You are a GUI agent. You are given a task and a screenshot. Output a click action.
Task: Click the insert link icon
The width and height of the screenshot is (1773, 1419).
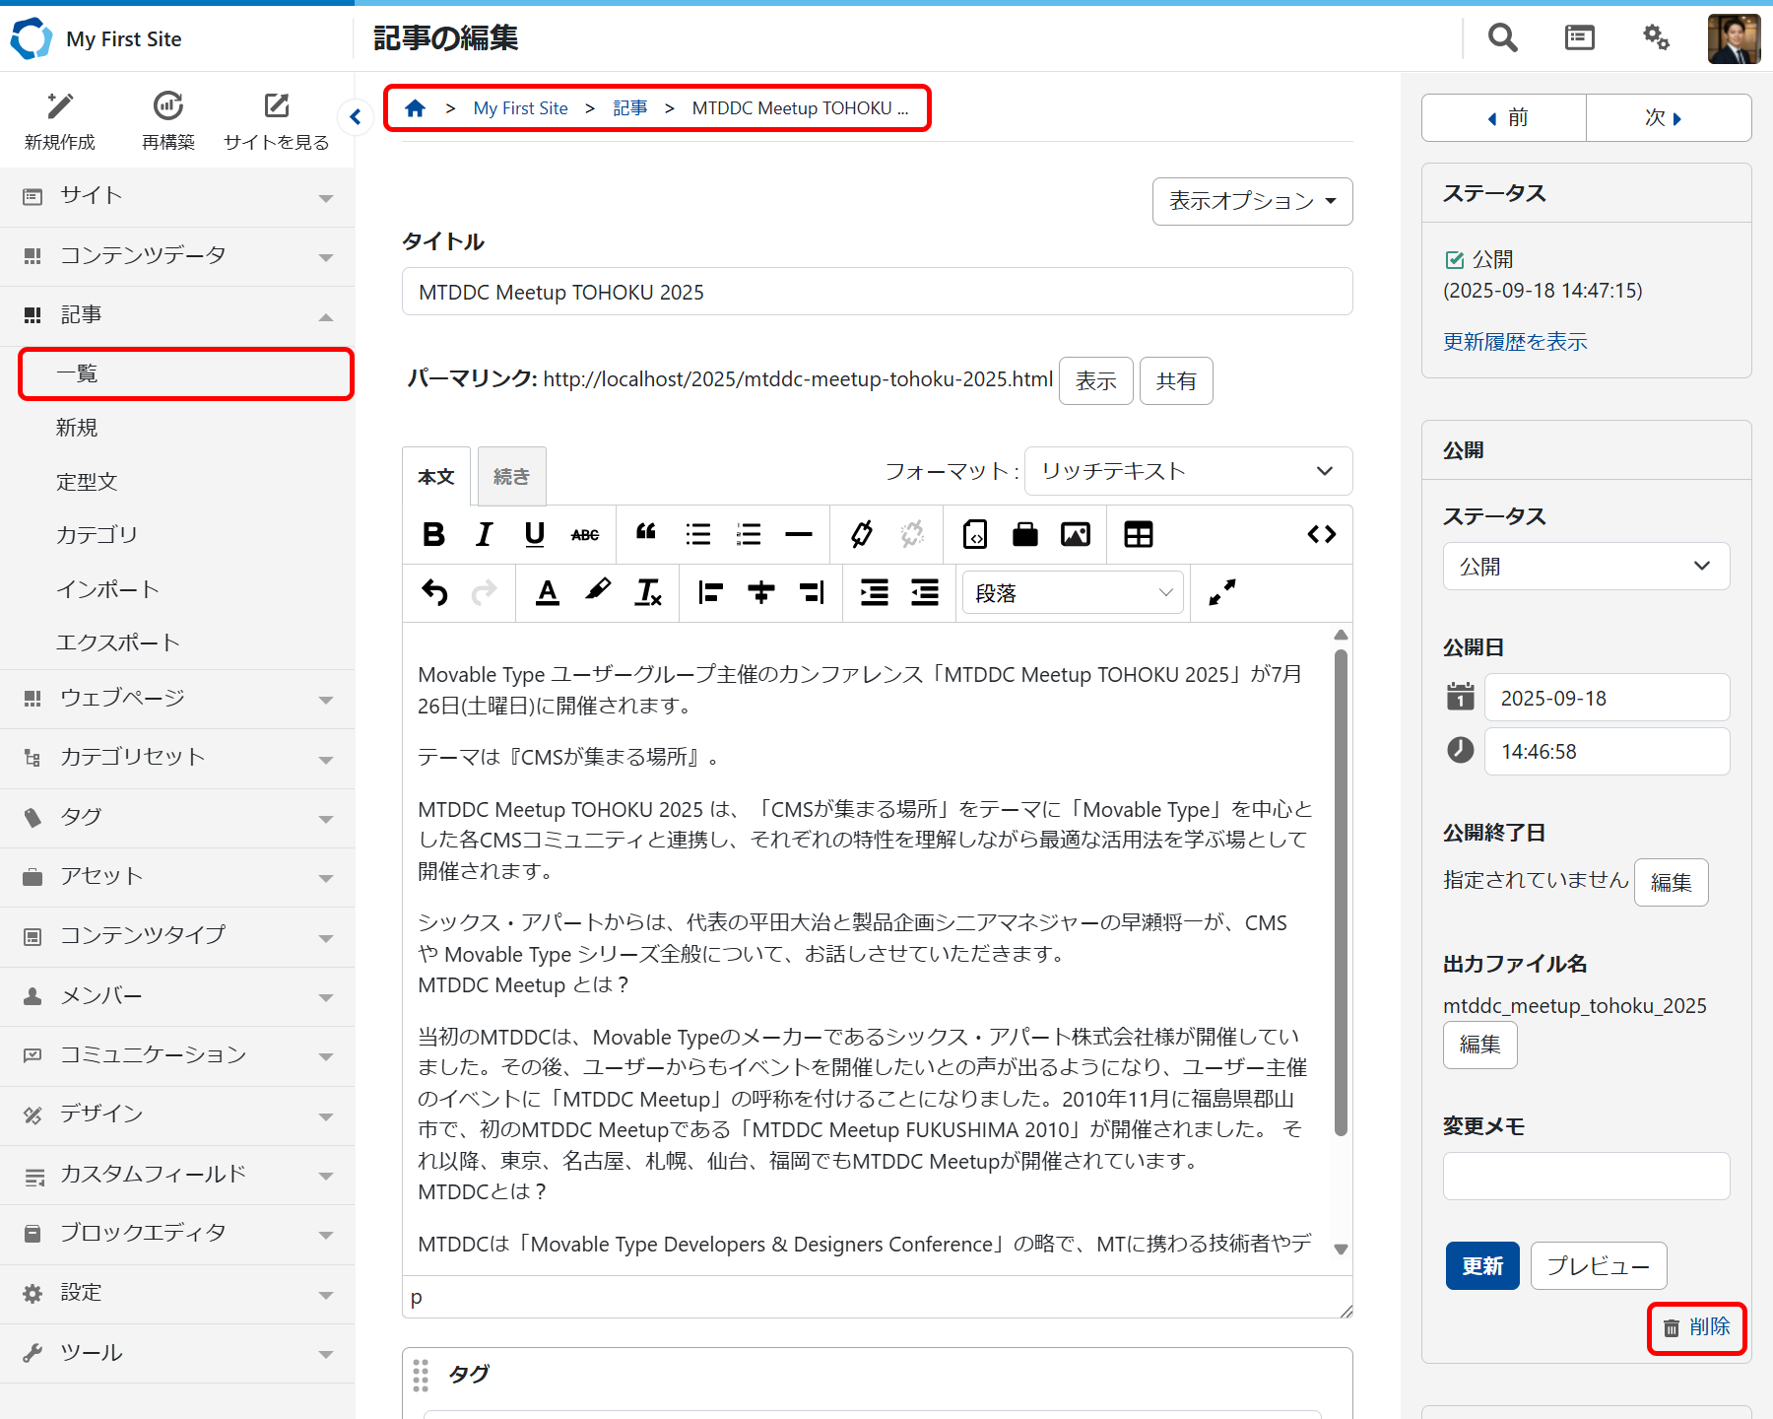(x=862, y=534)
